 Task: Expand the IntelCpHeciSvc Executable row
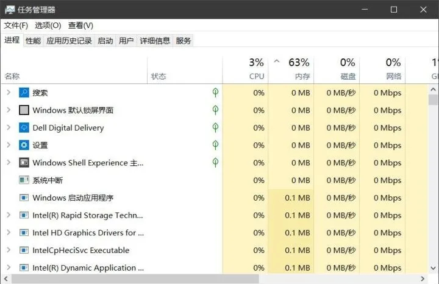pos(8,251)
